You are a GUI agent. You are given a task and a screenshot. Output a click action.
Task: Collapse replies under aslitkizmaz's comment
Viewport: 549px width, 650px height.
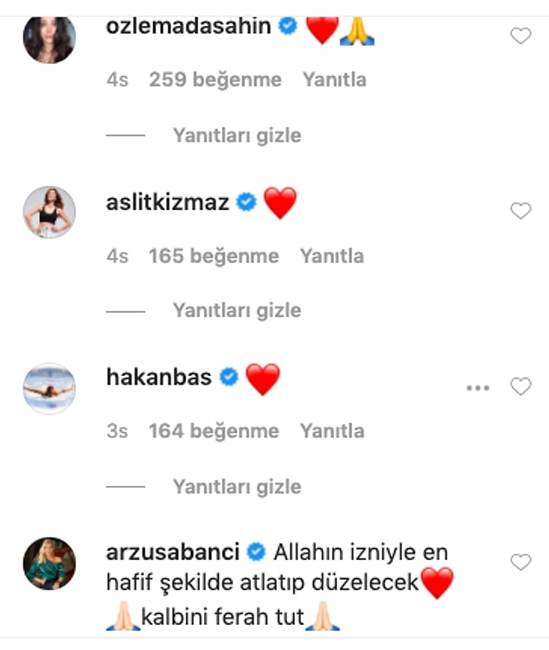237,310
